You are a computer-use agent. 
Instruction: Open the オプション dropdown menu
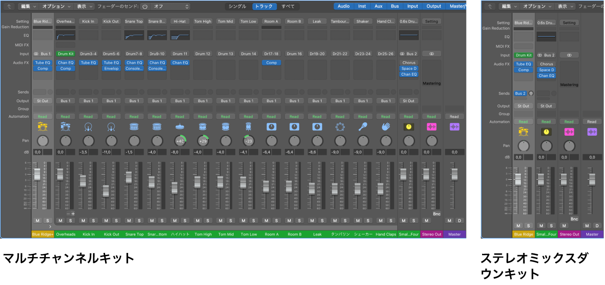(x=56, y=7)
